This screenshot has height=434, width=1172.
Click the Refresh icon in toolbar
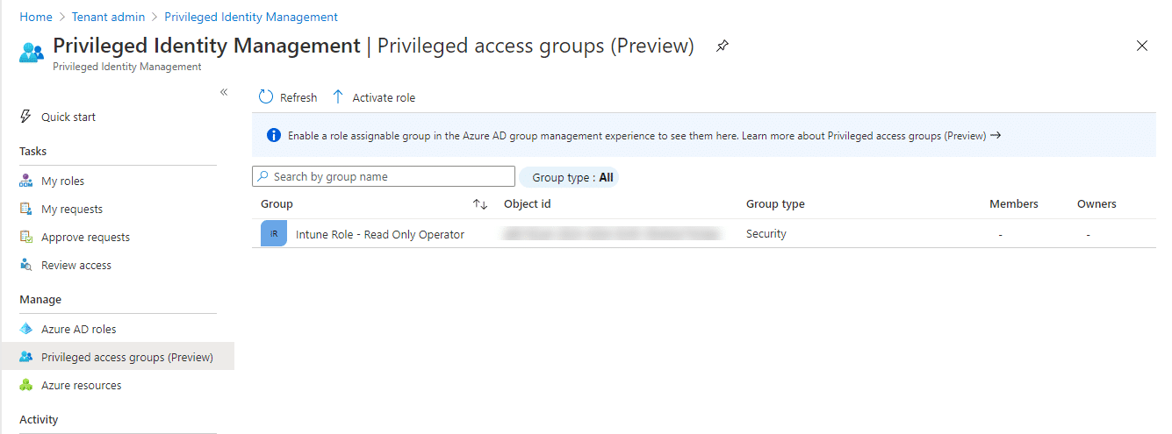pyautogui.click(x=266, y=97)
